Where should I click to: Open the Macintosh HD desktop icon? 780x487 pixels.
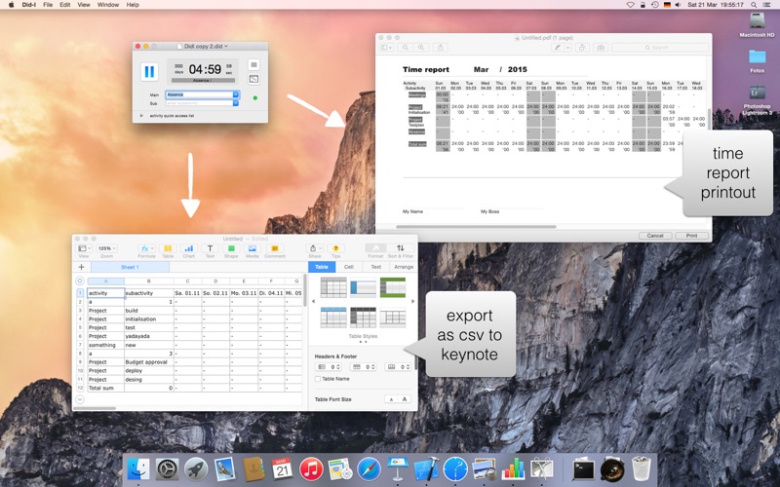(x=758, y=24)
